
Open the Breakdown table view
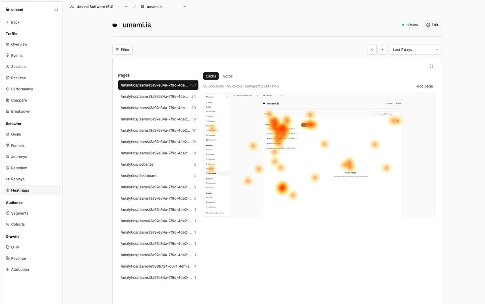coord(18,111)
